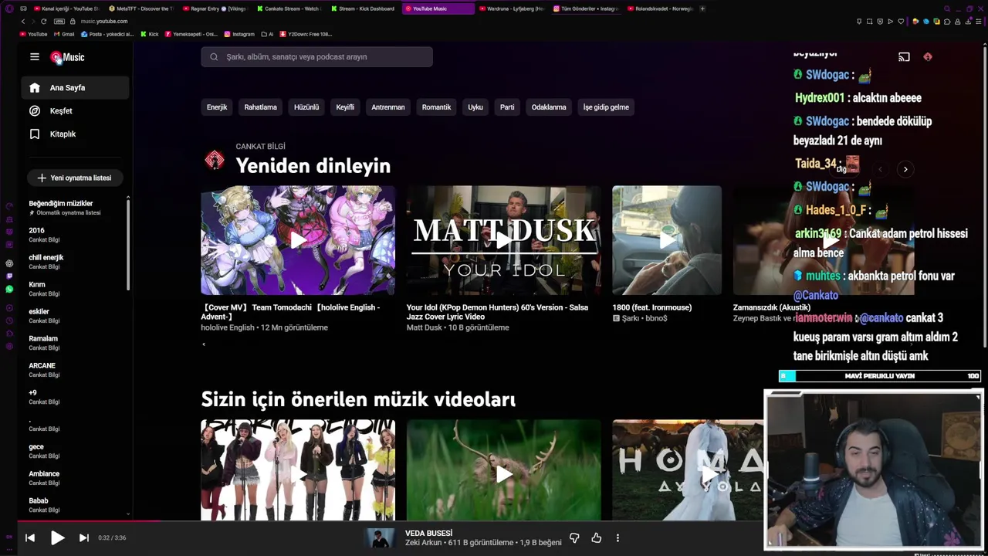Select the İşe gidip gelme chip
Screen dimensions: 988x556
tap(606, 107)
